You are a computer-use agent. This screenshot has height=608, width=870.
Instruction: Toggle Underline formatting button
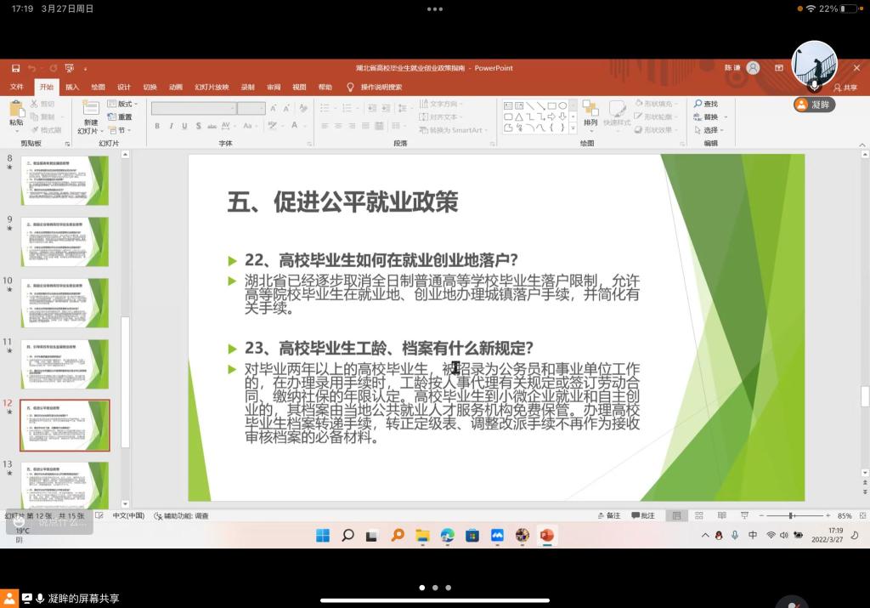click(x=184, y=126)
